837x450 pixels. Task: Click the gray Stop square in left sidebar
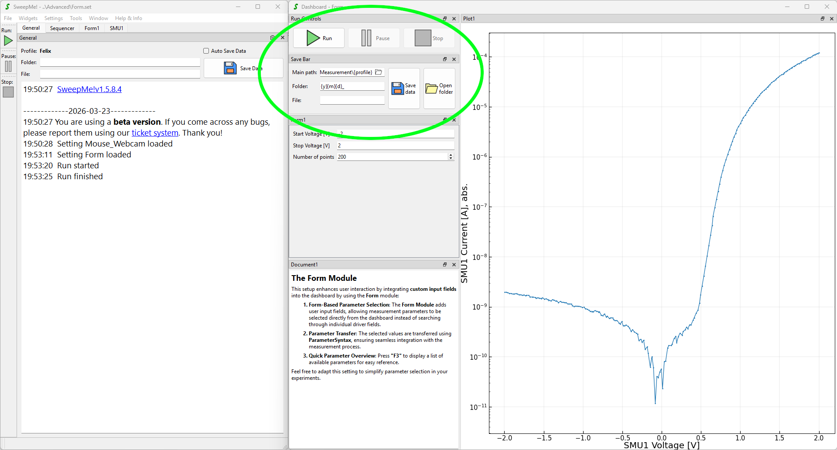[x=8, y=92]
